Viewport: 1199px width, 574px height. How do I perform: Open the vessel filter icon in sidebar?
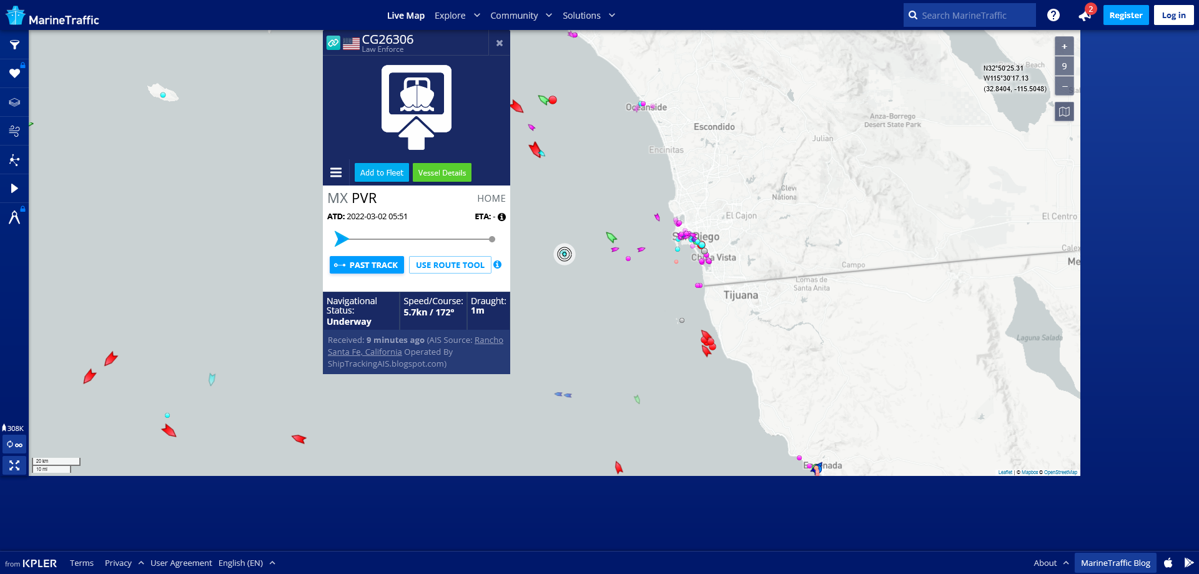[x=14, y=45]
